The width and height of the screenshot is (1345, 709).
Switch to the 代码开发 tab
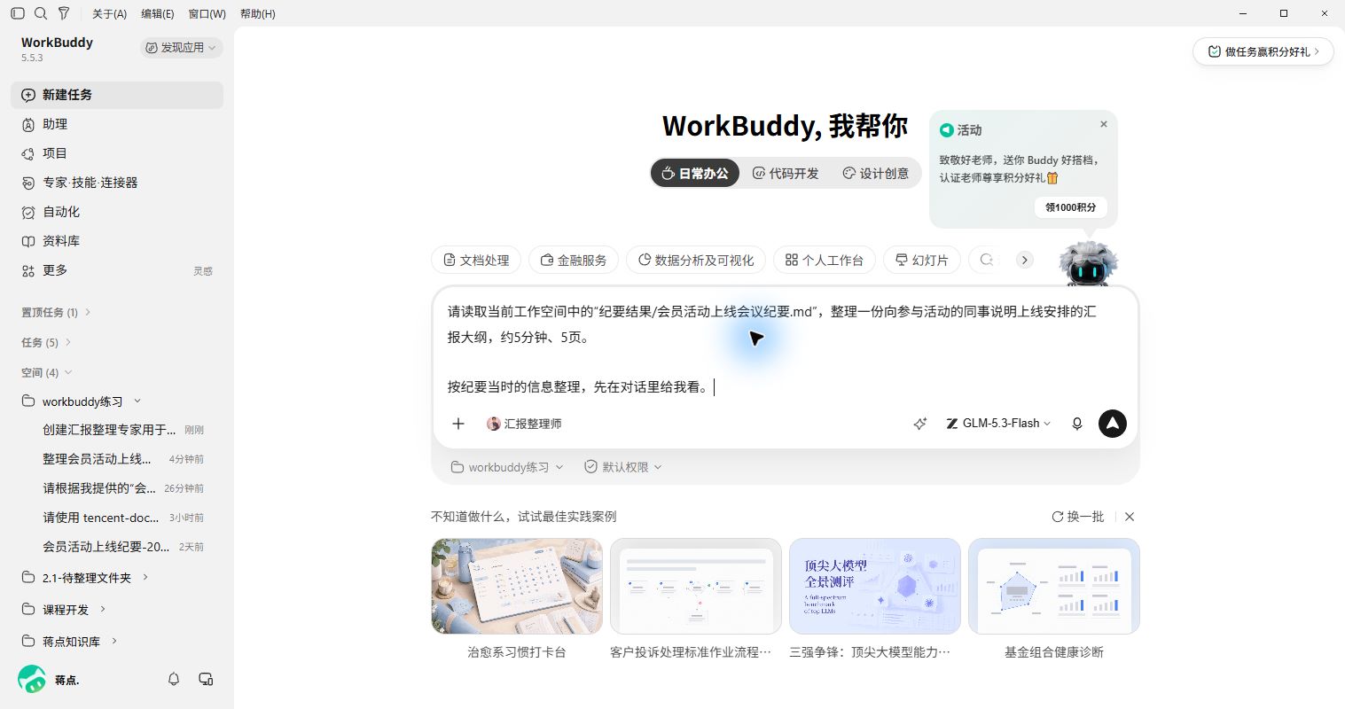[786, 174]
